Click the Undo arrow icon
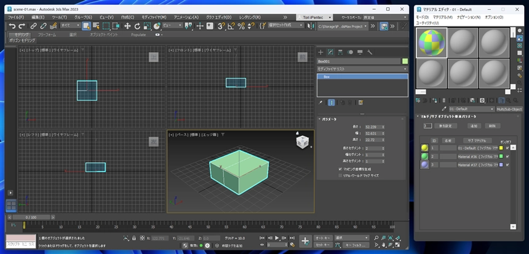 tap(12, 26)
